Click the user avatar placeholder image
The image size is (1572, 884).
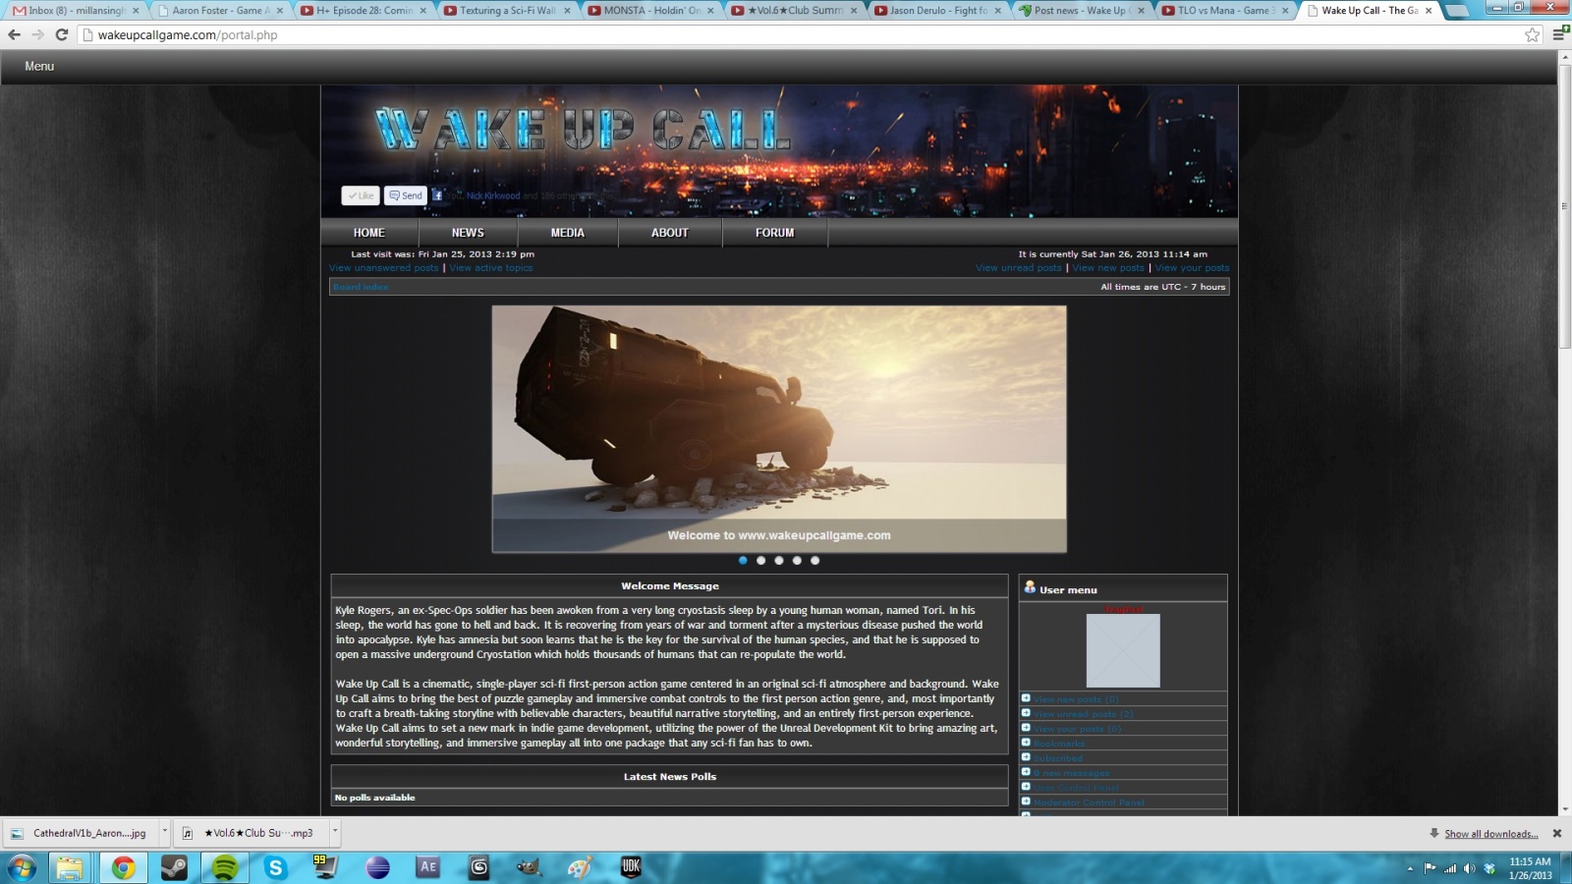point(1123,650)
